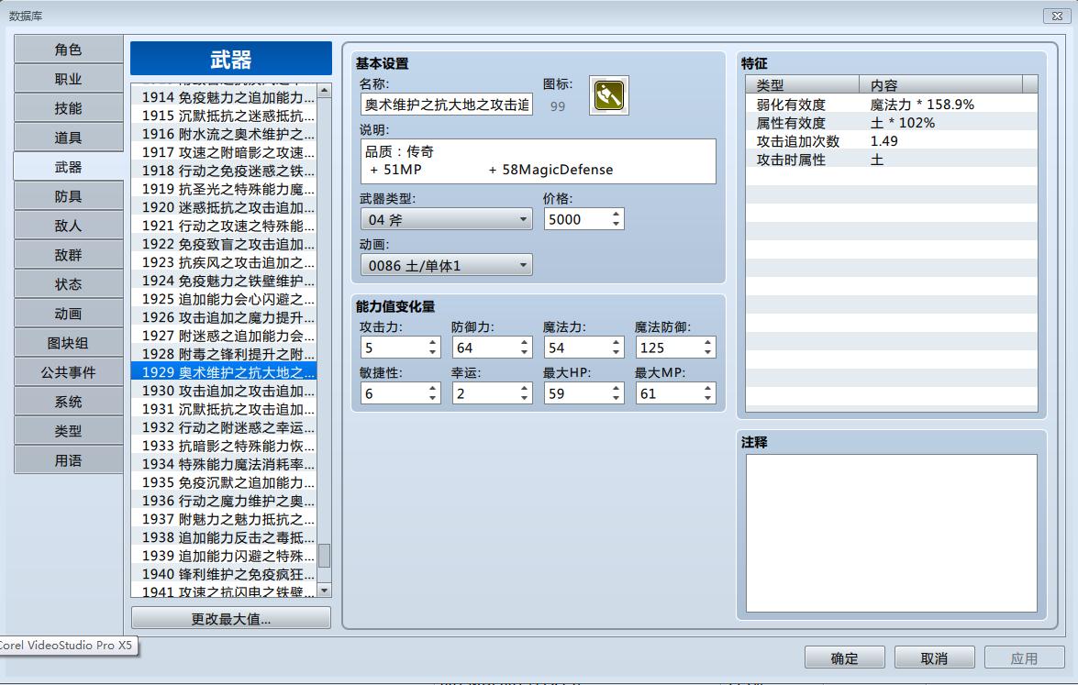Expand the 动画 dropdown showing 0086 土/单体1

446,265
